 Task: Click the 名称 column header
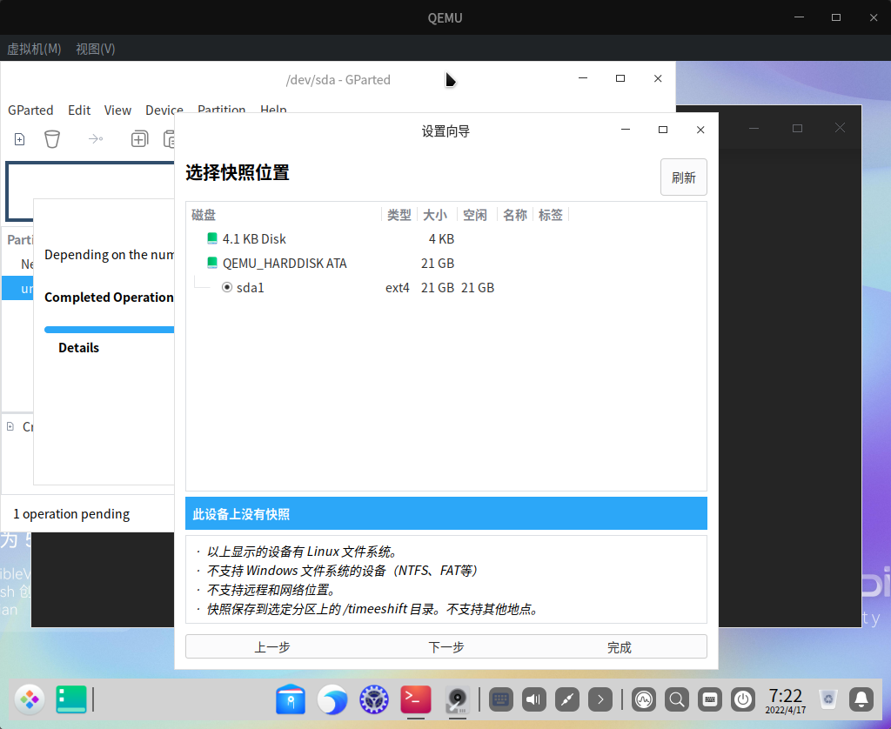coord(515,215)
